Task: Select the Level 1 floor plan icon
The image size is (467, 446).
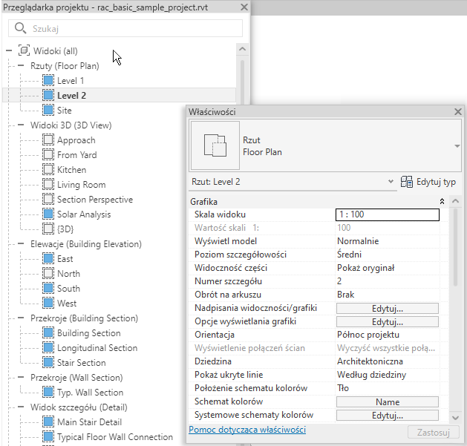Action: pyautogui.click(x=48, y=80)
